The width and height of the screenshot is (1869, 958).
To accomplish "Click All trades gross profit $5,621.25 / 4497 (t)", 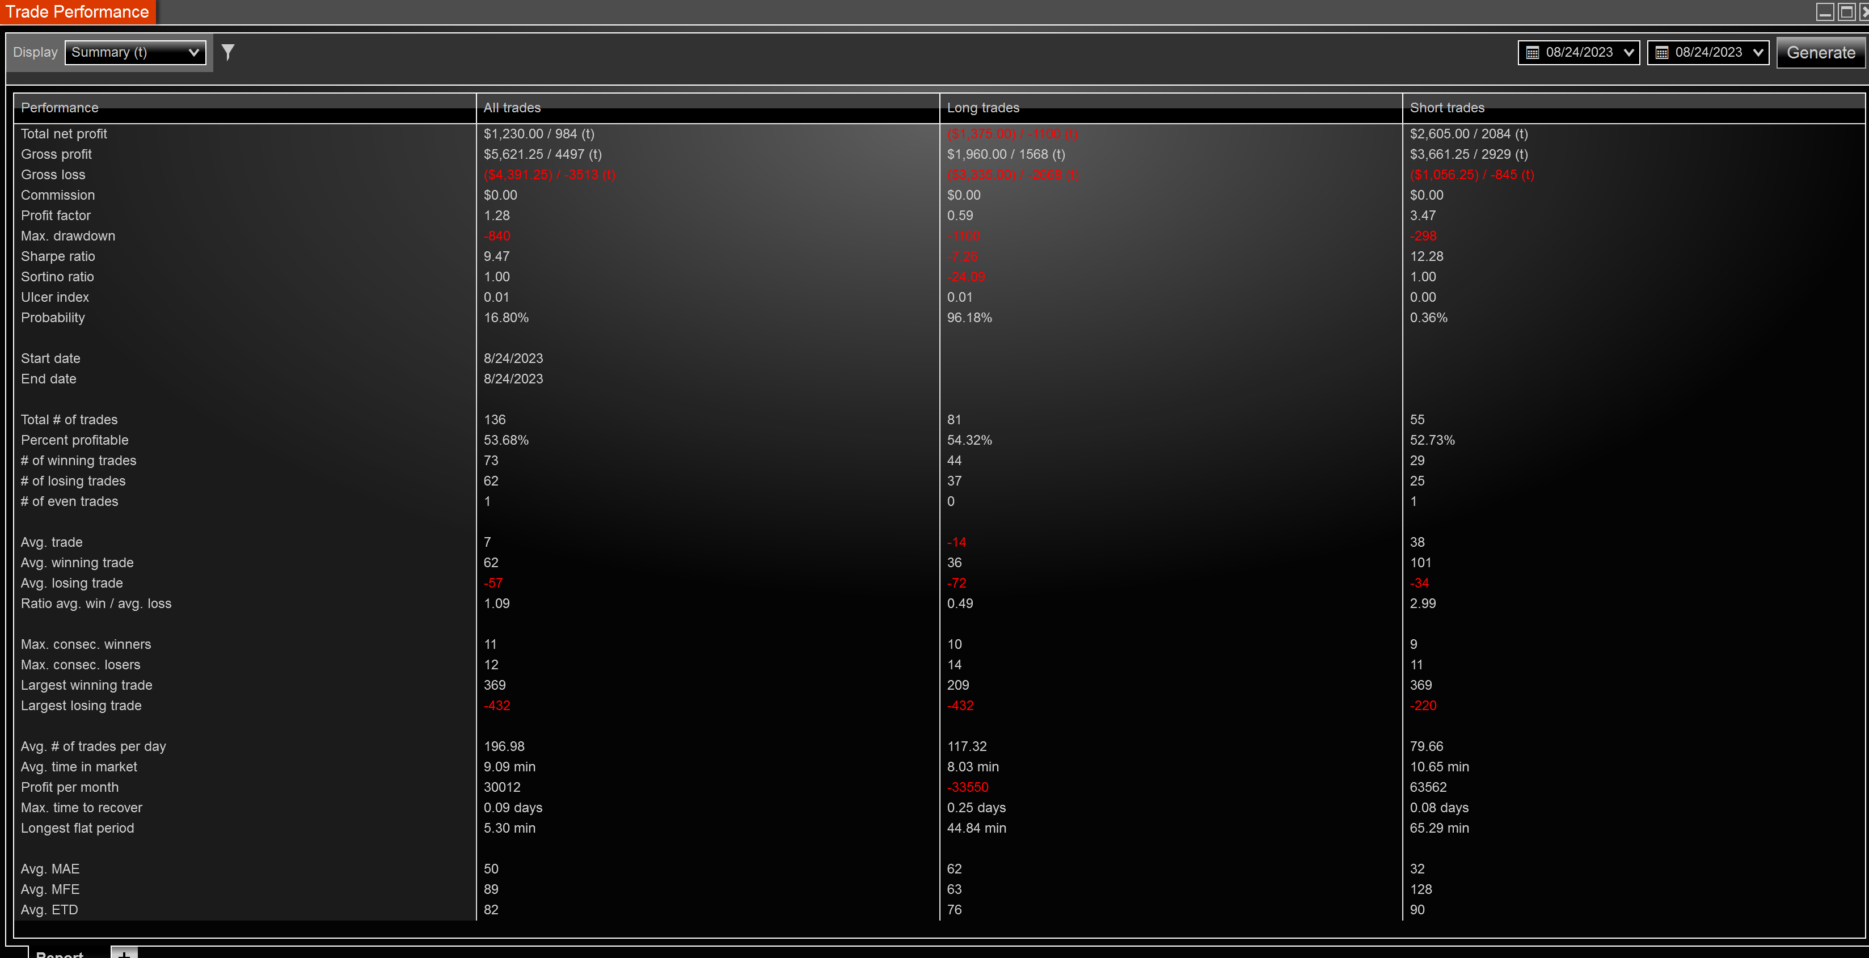I will tap(543, 154).
